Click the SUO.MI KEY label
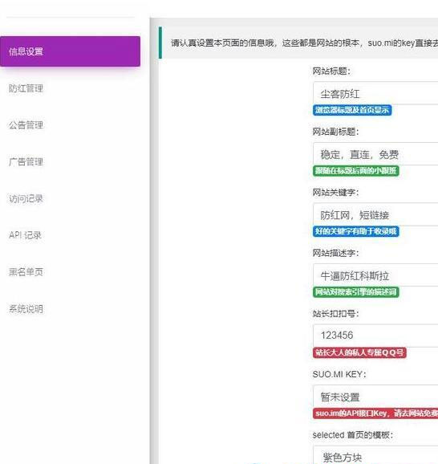The width and height of the screenshot is (438, 464). pos(339,374)
